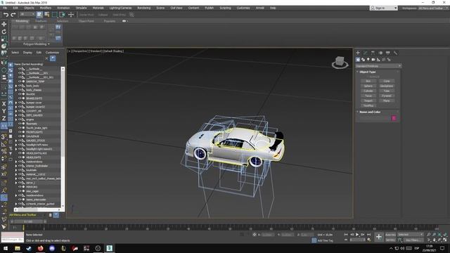Toggle visibility eye for FRONTLIGHTS

pos(20,132)
